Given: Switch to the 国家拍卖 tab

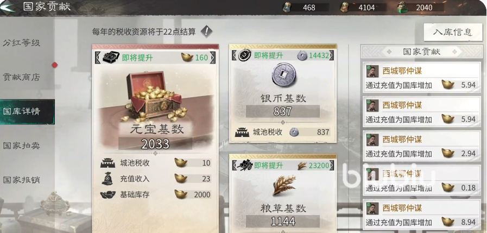Looking at the screenshot, I should (21, 146).
